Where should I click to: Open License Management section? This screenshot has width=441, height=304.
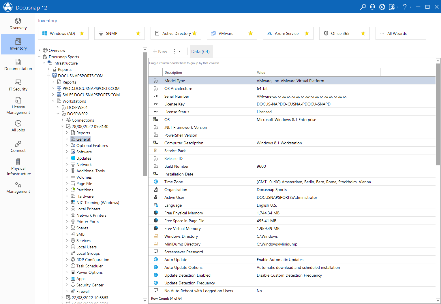coord(18,106)
